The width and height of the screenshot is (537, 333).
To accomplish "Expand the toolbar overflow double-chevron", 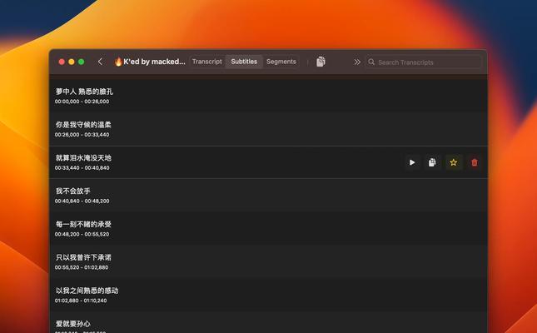I will click(357, 62).
